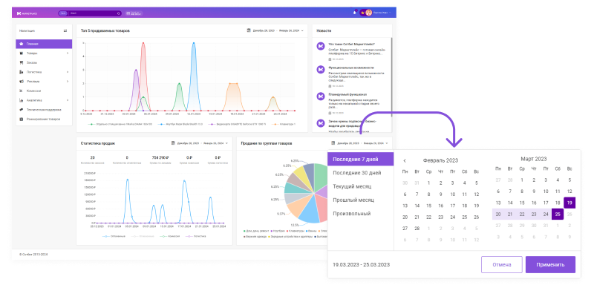Open the Главная home menu item

(x=44, y=44)
